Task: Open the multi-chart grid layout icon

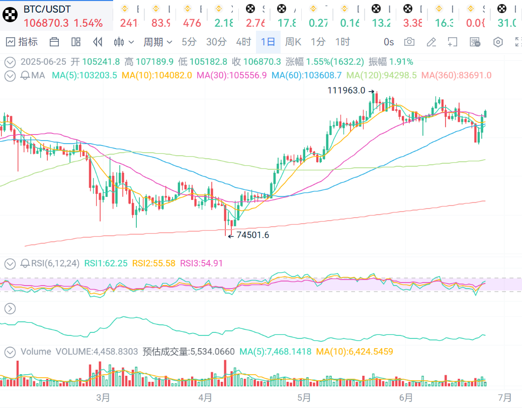Action: [x=76, y=42]
